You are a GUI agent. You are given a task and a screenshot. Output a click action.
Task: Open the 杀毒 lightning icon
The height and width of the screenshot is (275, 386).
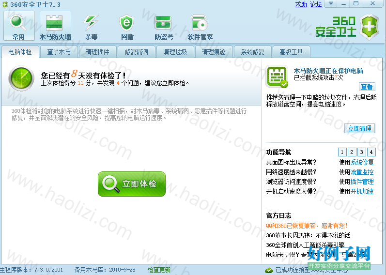[91, 27]
